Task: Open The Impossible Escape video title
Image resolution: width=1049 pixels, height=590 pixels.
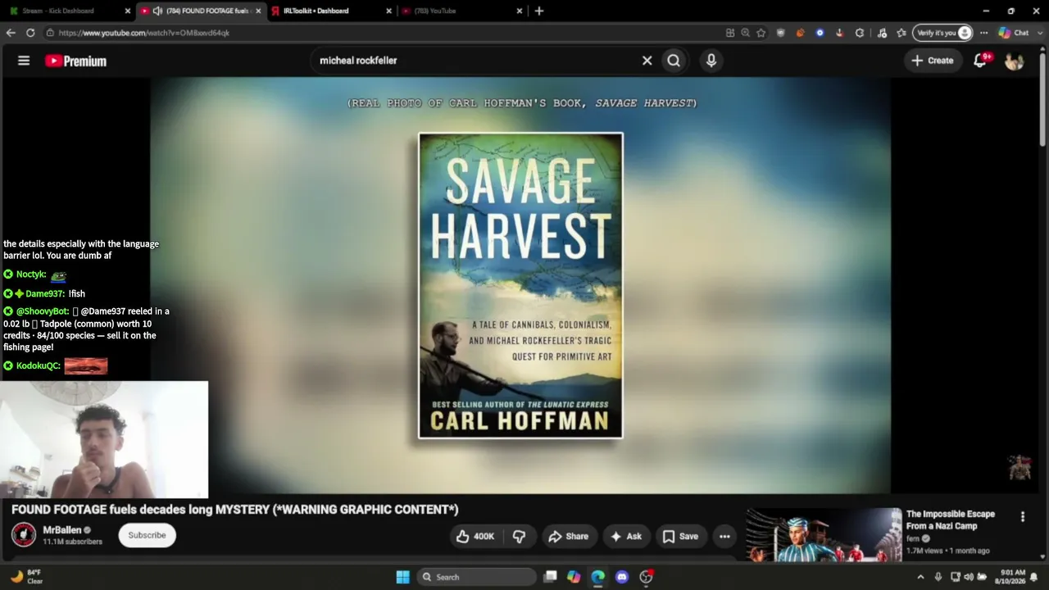Action: pyautogui.click(x=951, y=520)
